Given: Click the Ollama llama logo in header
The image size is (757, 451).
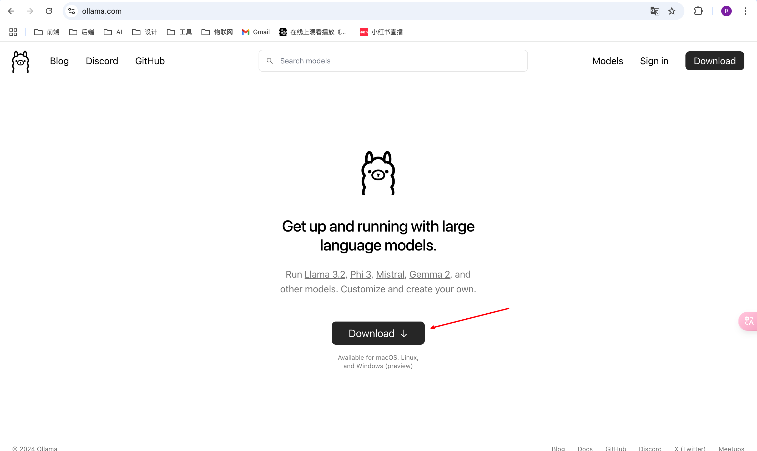Looking at the screenshot, I should click(20, 61).
